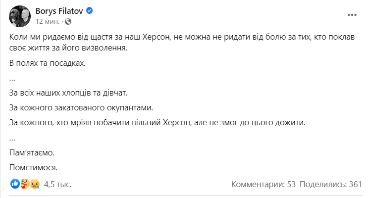Open the '12 мин.' post timestamp

coord(47,22)
